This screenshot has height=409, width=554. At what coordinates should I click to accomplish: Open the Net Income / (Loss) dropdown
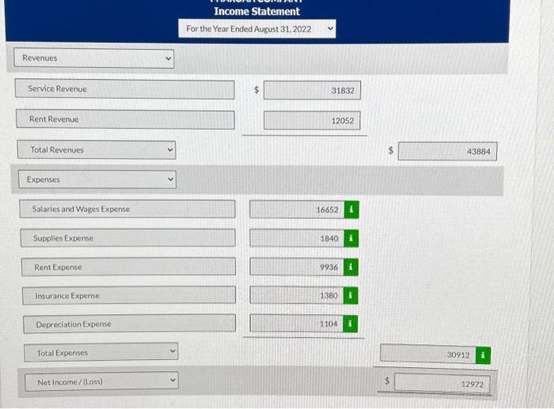tap(102, 381)
